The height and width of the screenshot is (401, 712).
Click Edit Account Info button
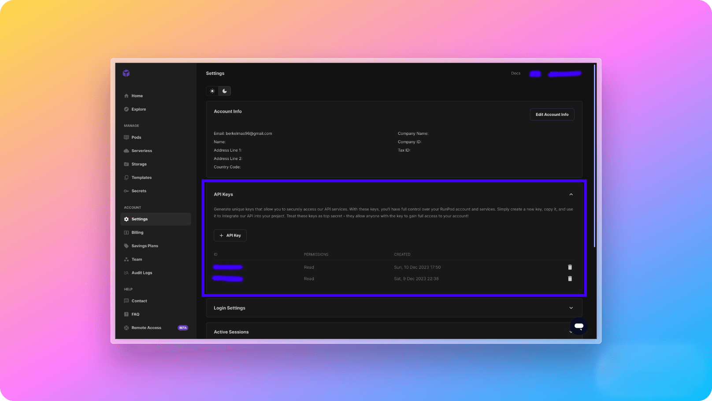552,115
